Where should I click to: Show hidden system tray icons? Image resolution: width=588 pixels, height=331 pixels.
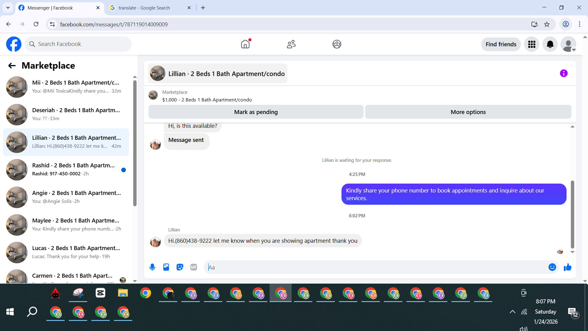tap(512, 312)
